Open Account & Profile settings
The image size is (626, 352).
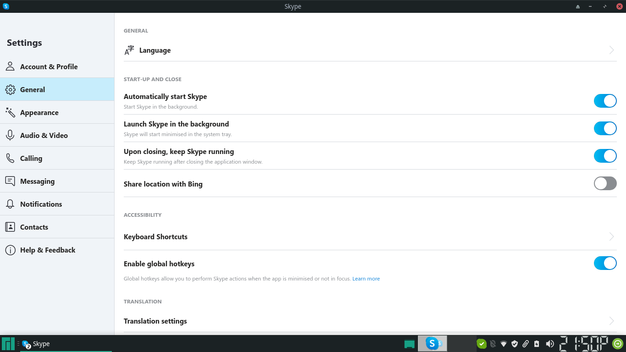57,66
